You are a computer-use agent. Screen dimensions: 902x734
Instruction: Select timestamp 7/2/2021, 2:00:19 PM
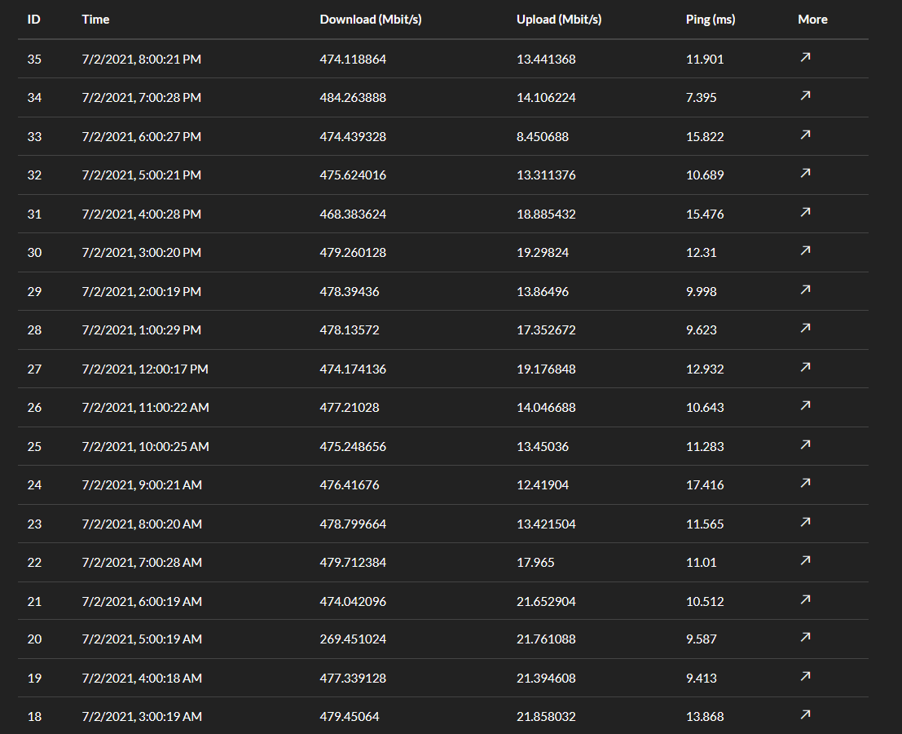coord(142,292)
